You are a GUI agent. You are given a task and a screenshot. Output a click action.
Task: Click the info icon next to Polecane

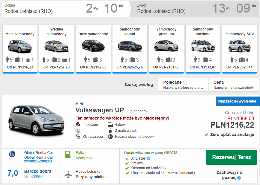coord(185,83)
